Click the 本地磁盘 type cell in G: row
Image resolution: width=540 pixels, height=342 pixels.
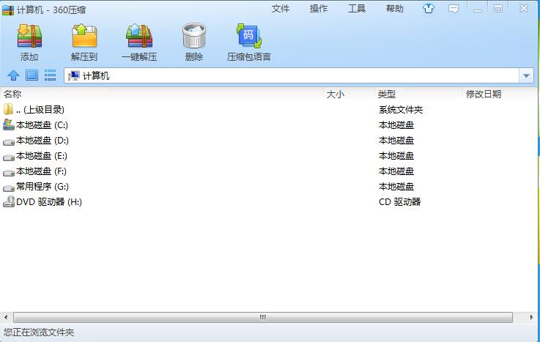[396, 187]
